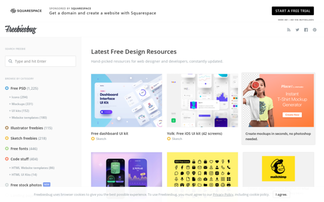Click the Squarespace logo in ad

pyautogui.click(x=26, y=11)
